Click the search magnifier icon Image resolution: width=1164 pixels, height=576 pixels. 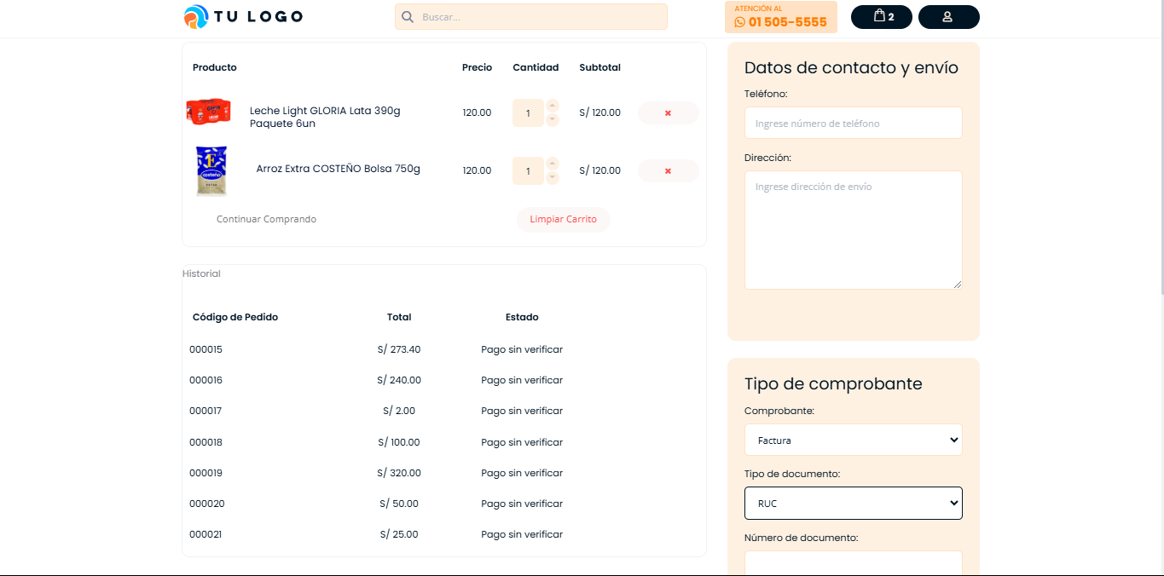[408, 17]
